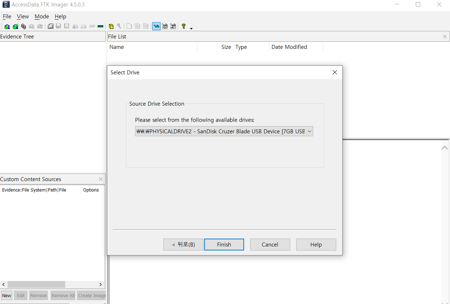
Task: Click the Remove Evidence Item icon
Action: (32, 26)
